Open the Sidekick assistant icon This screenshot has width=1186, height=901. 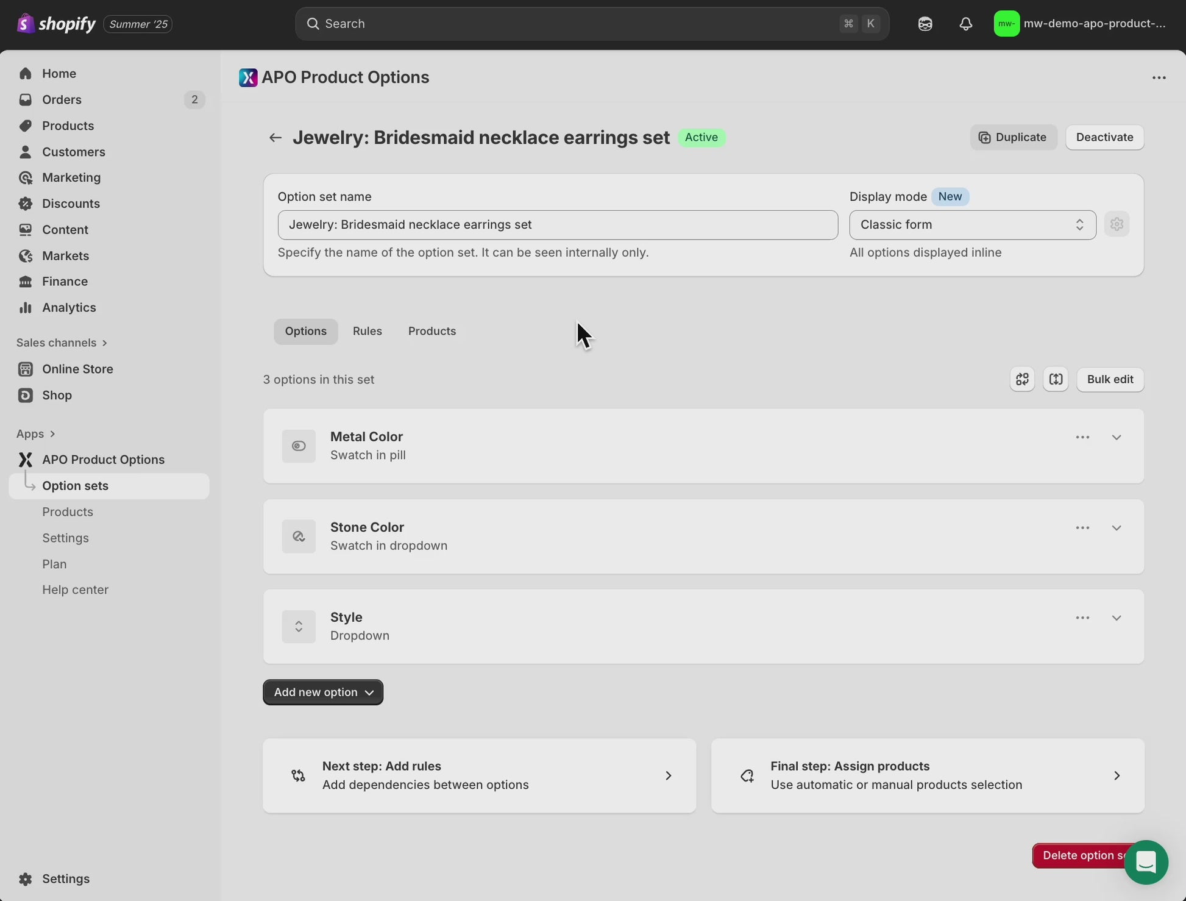click(925, 24)
